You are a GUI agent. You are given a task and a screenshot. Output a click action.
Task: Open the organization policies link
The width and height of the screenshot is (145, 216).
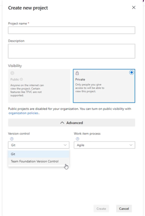tap(23, 113)
